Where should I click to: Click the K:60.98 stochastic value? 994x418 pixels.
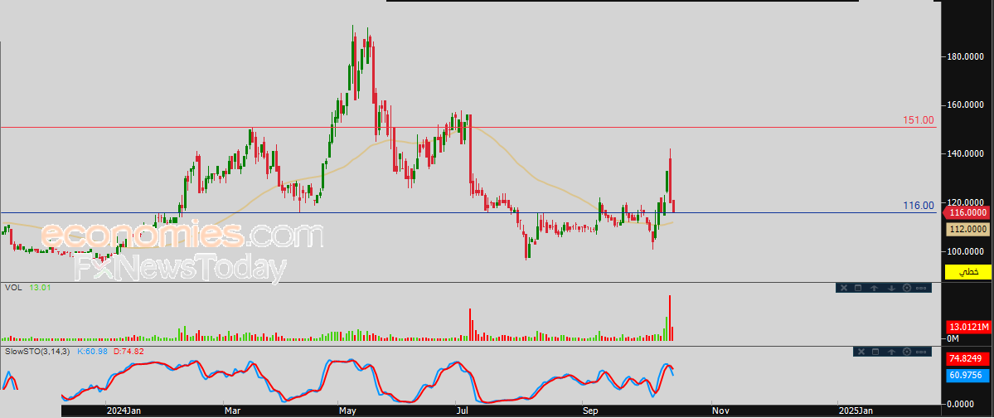[94, 351]
